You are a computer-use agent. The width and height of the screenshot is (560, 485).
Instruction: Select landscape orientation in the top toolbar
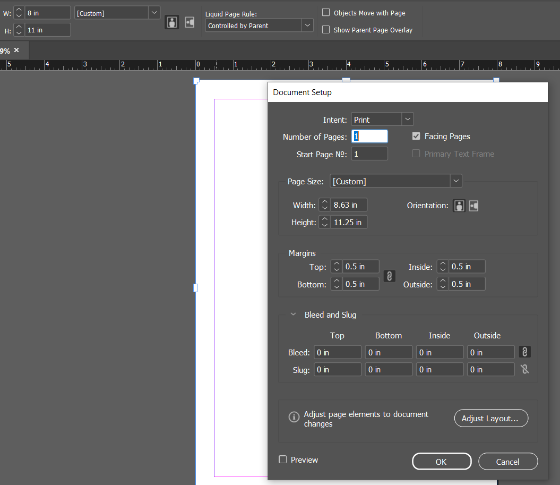(x=189, y=22)
